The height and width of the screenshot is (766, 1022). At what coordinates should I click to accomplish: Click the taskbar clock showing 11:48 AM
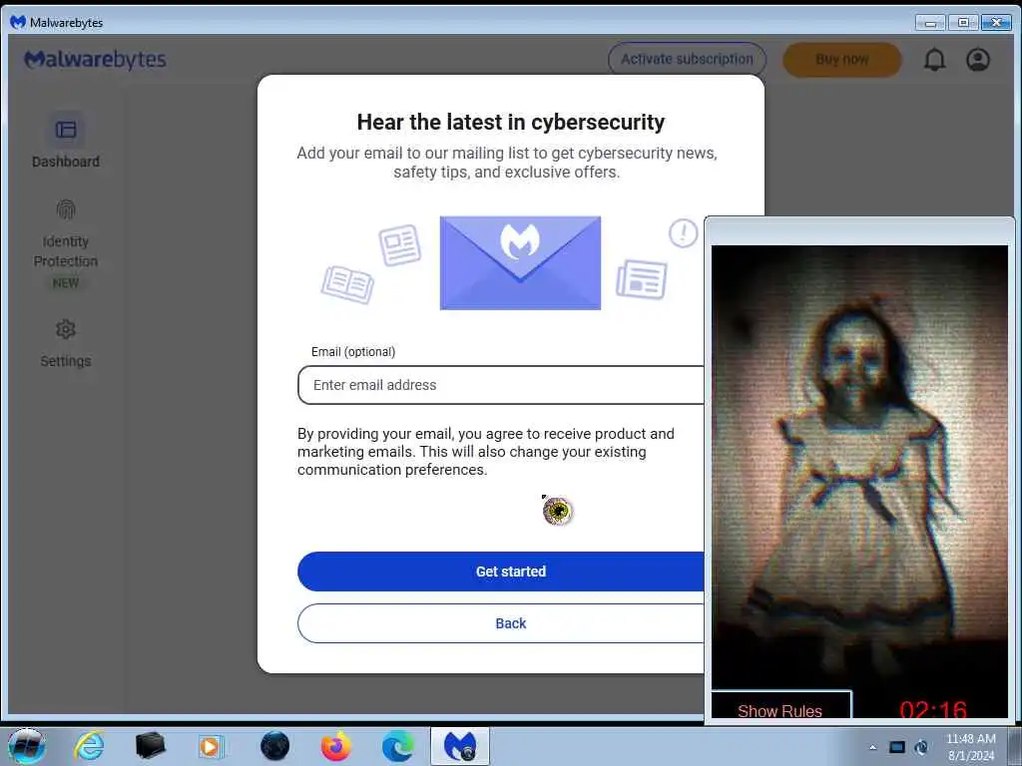[x=970, y=747]
